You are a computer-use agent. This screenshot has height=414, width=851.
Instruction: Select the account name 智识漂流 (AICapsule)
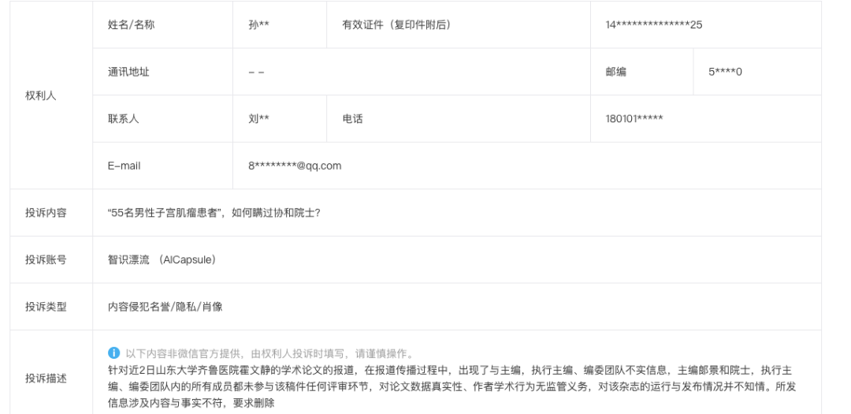click(x=162, y=259)
